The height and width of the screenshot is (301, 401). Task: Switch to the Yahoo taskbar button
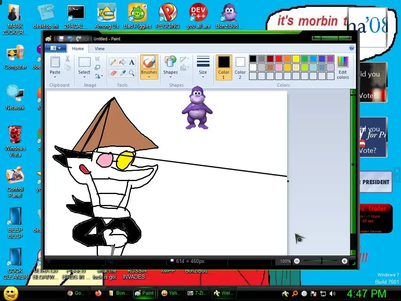tap(171, 293)
